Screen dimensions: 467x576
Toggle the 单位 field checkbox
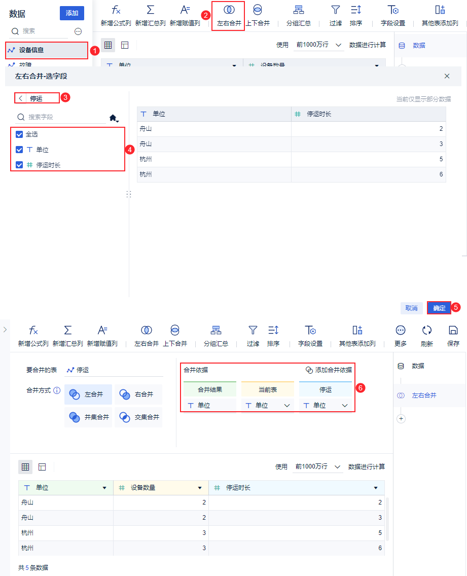tap(19, 150)
